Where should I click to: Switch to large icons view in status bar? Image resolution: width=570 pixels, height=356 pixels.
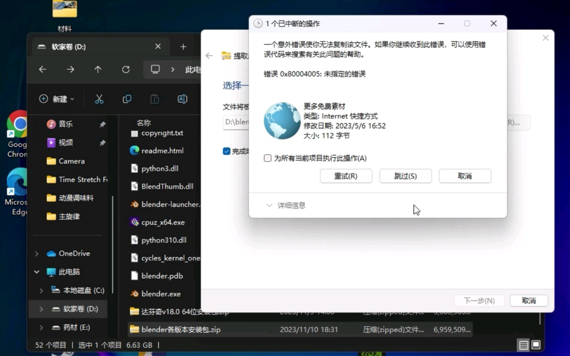tap(536, 345)
